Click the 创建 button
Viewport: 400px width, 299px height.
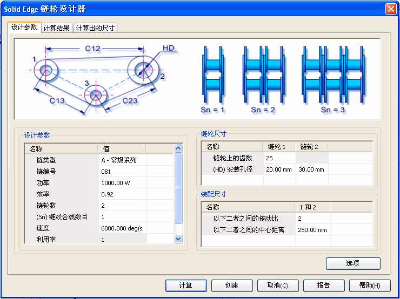[x=232, y=286]
